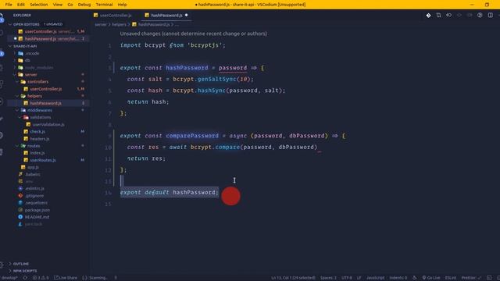Screen dimensions: 500x281
Task: Click 'helpers' in the breadcrumb path
Action: [119, 24]
